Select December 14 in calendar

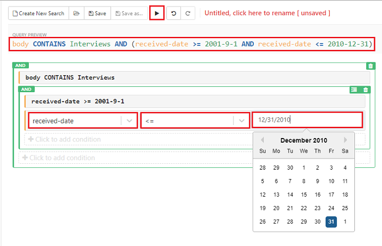[x=290, y=195]
